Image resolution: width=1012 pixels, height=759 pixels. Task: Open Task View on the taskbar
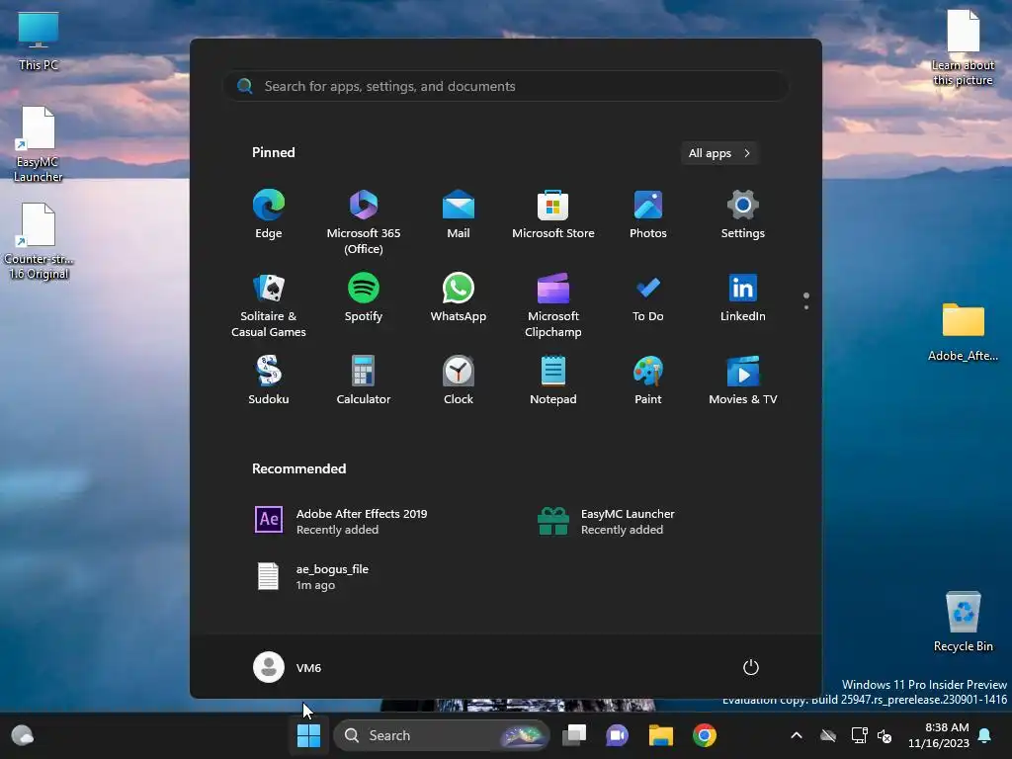point(574,735)
